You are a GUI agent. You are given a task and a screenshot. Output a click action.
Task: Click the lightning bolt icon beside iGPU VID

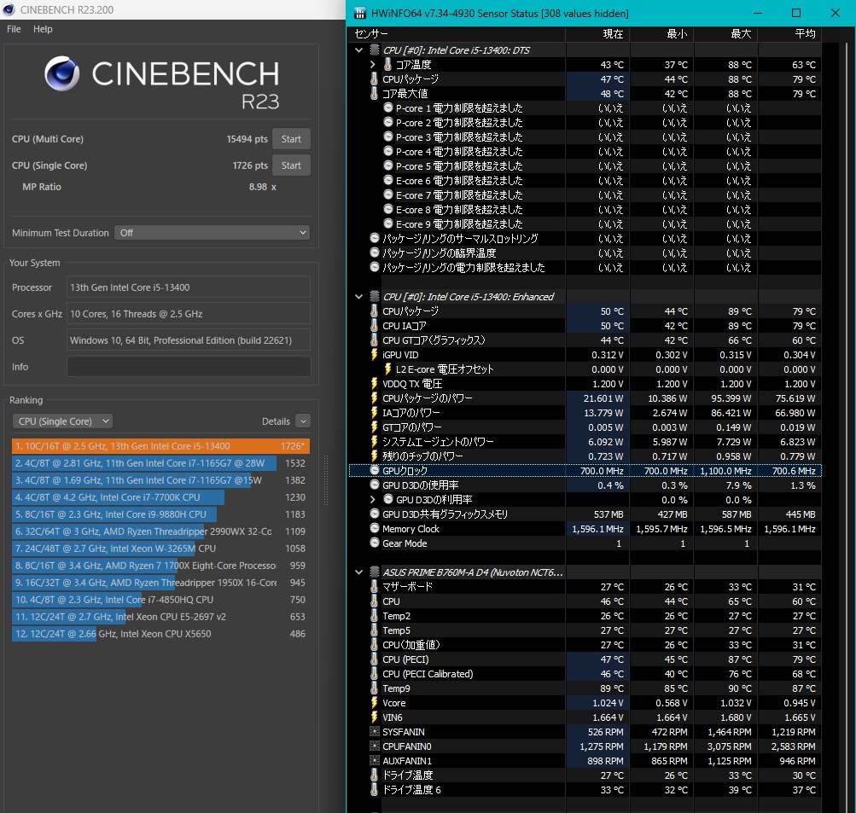pos(374,355)
